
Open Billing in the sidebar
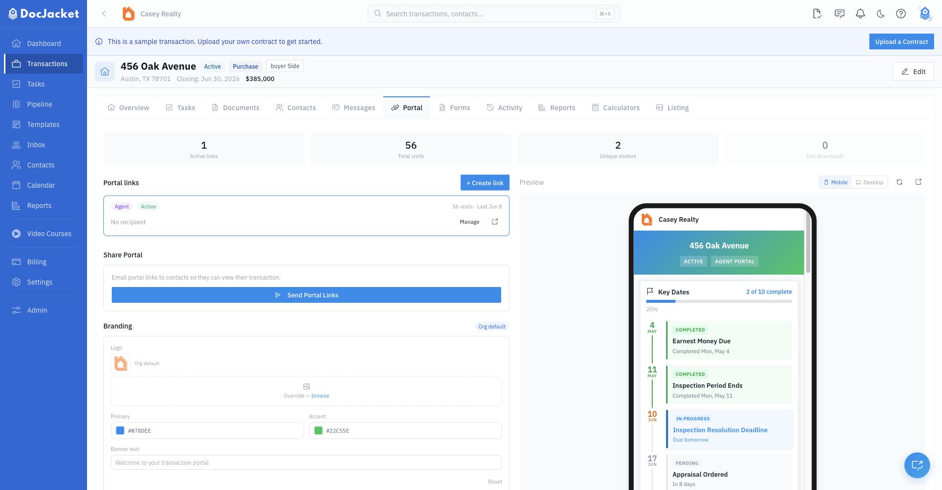[x=44, y=262]
